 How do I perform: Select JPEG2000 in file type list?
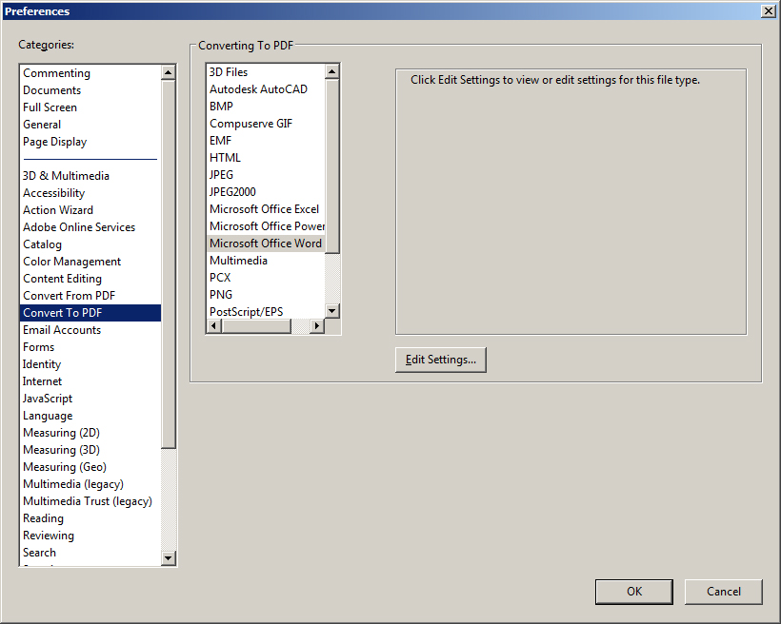pos(232,192)
